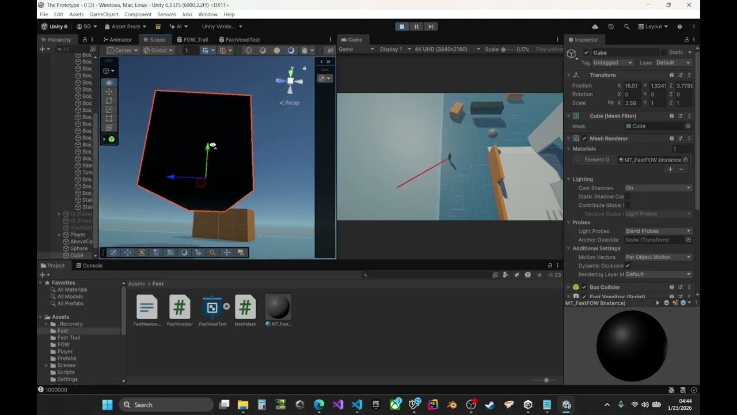The height and width of the screenshot is (415, 737).
Task: Select the Rect tool in Scene toolbar
Action: tap(109, 118)
